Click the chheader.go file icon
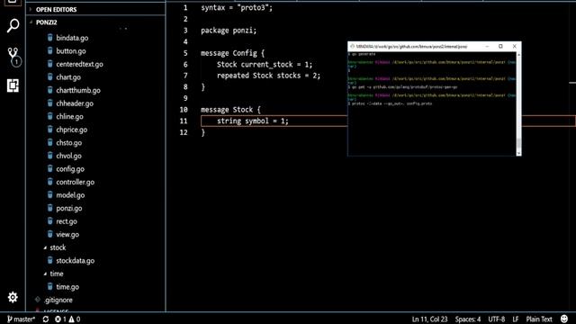576x324 pixels. 50,103
